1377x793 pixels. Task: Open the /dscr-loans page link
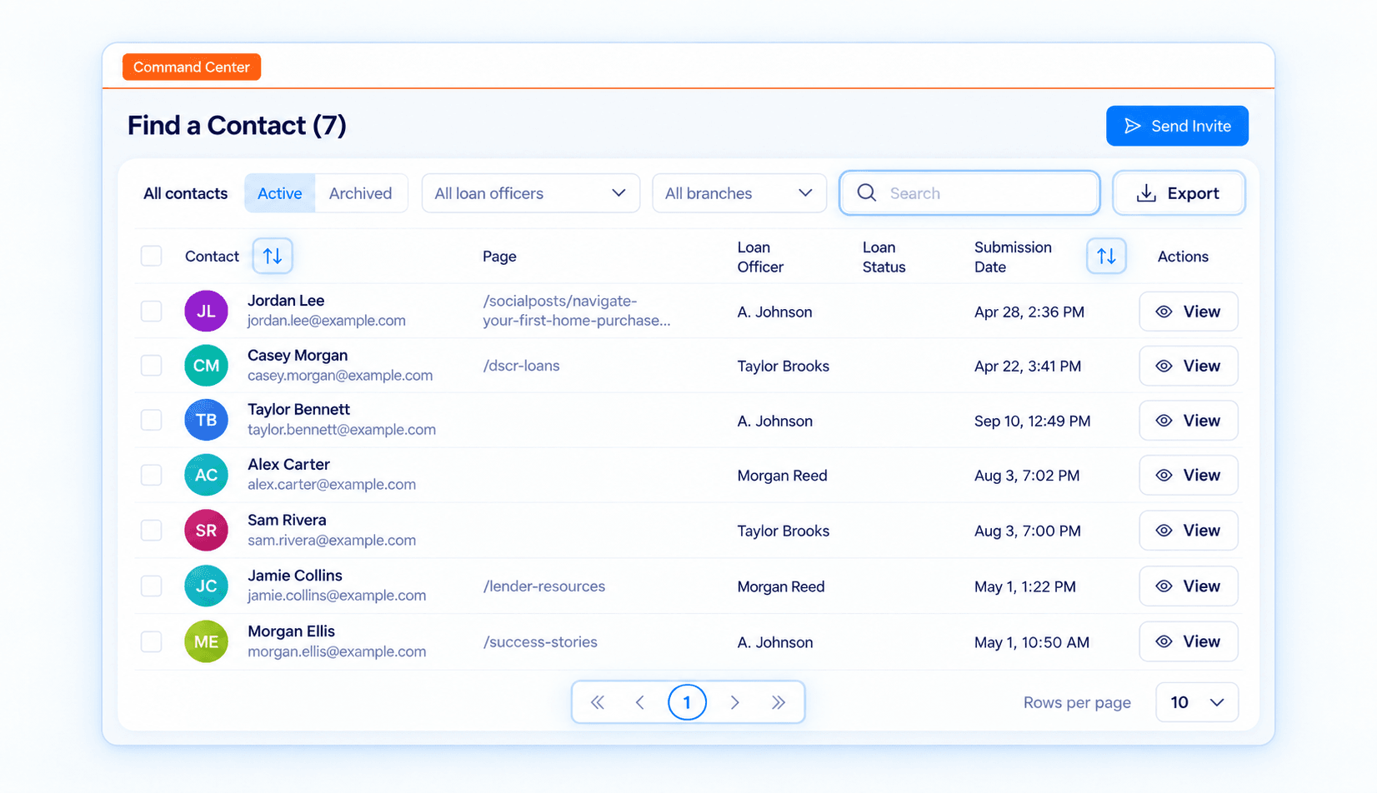521,366
